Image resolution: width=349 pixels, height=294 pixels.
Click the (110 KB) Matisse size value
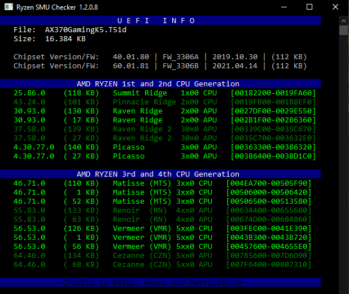pyautogui.click(x=81, y=183)
